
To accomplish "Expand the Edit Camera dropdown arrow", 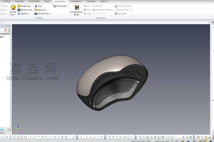I will (x=52, y=13).
